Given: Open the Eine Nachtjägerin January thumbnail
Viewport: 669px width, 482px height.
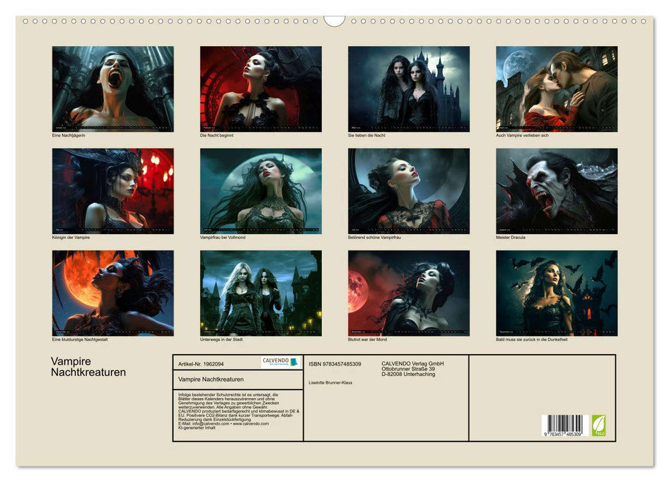Looking at the screenshot, I should (x=112, y=87).
